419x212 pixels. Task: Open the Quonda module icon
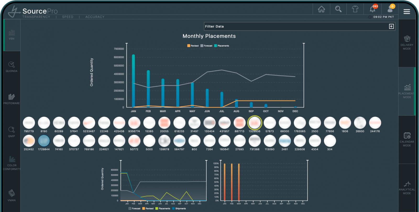[x=12, y=67]
